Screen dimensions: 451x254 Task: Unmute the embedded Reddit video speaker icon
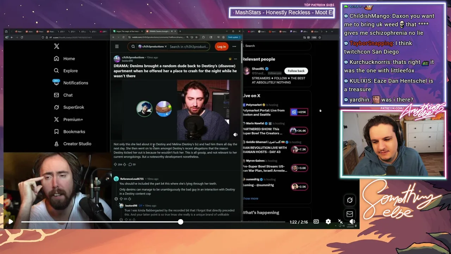pos(235,134)
